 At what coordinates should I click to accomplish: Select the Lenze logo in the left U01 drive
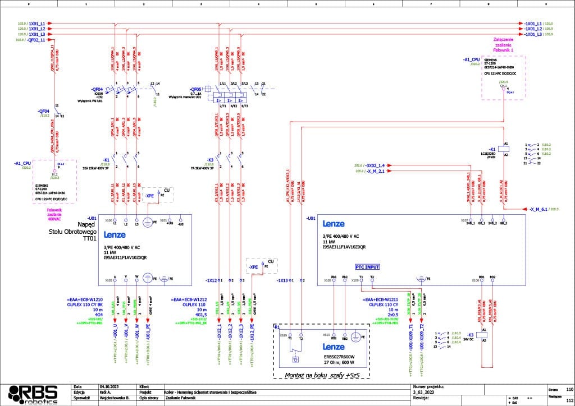tap(116, 236)
